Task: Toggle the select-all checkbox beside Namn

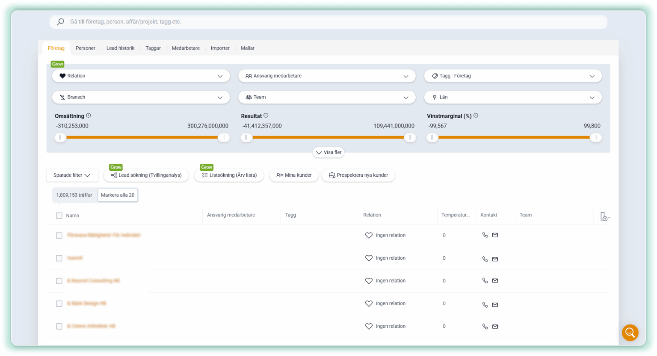Action: pos(59,216)
